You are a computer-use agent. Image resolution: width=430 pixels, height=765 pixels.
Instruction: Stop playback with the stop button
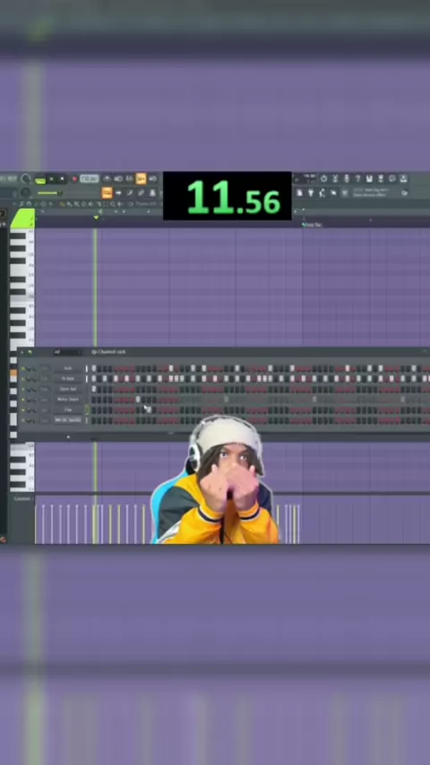[62, 179]
